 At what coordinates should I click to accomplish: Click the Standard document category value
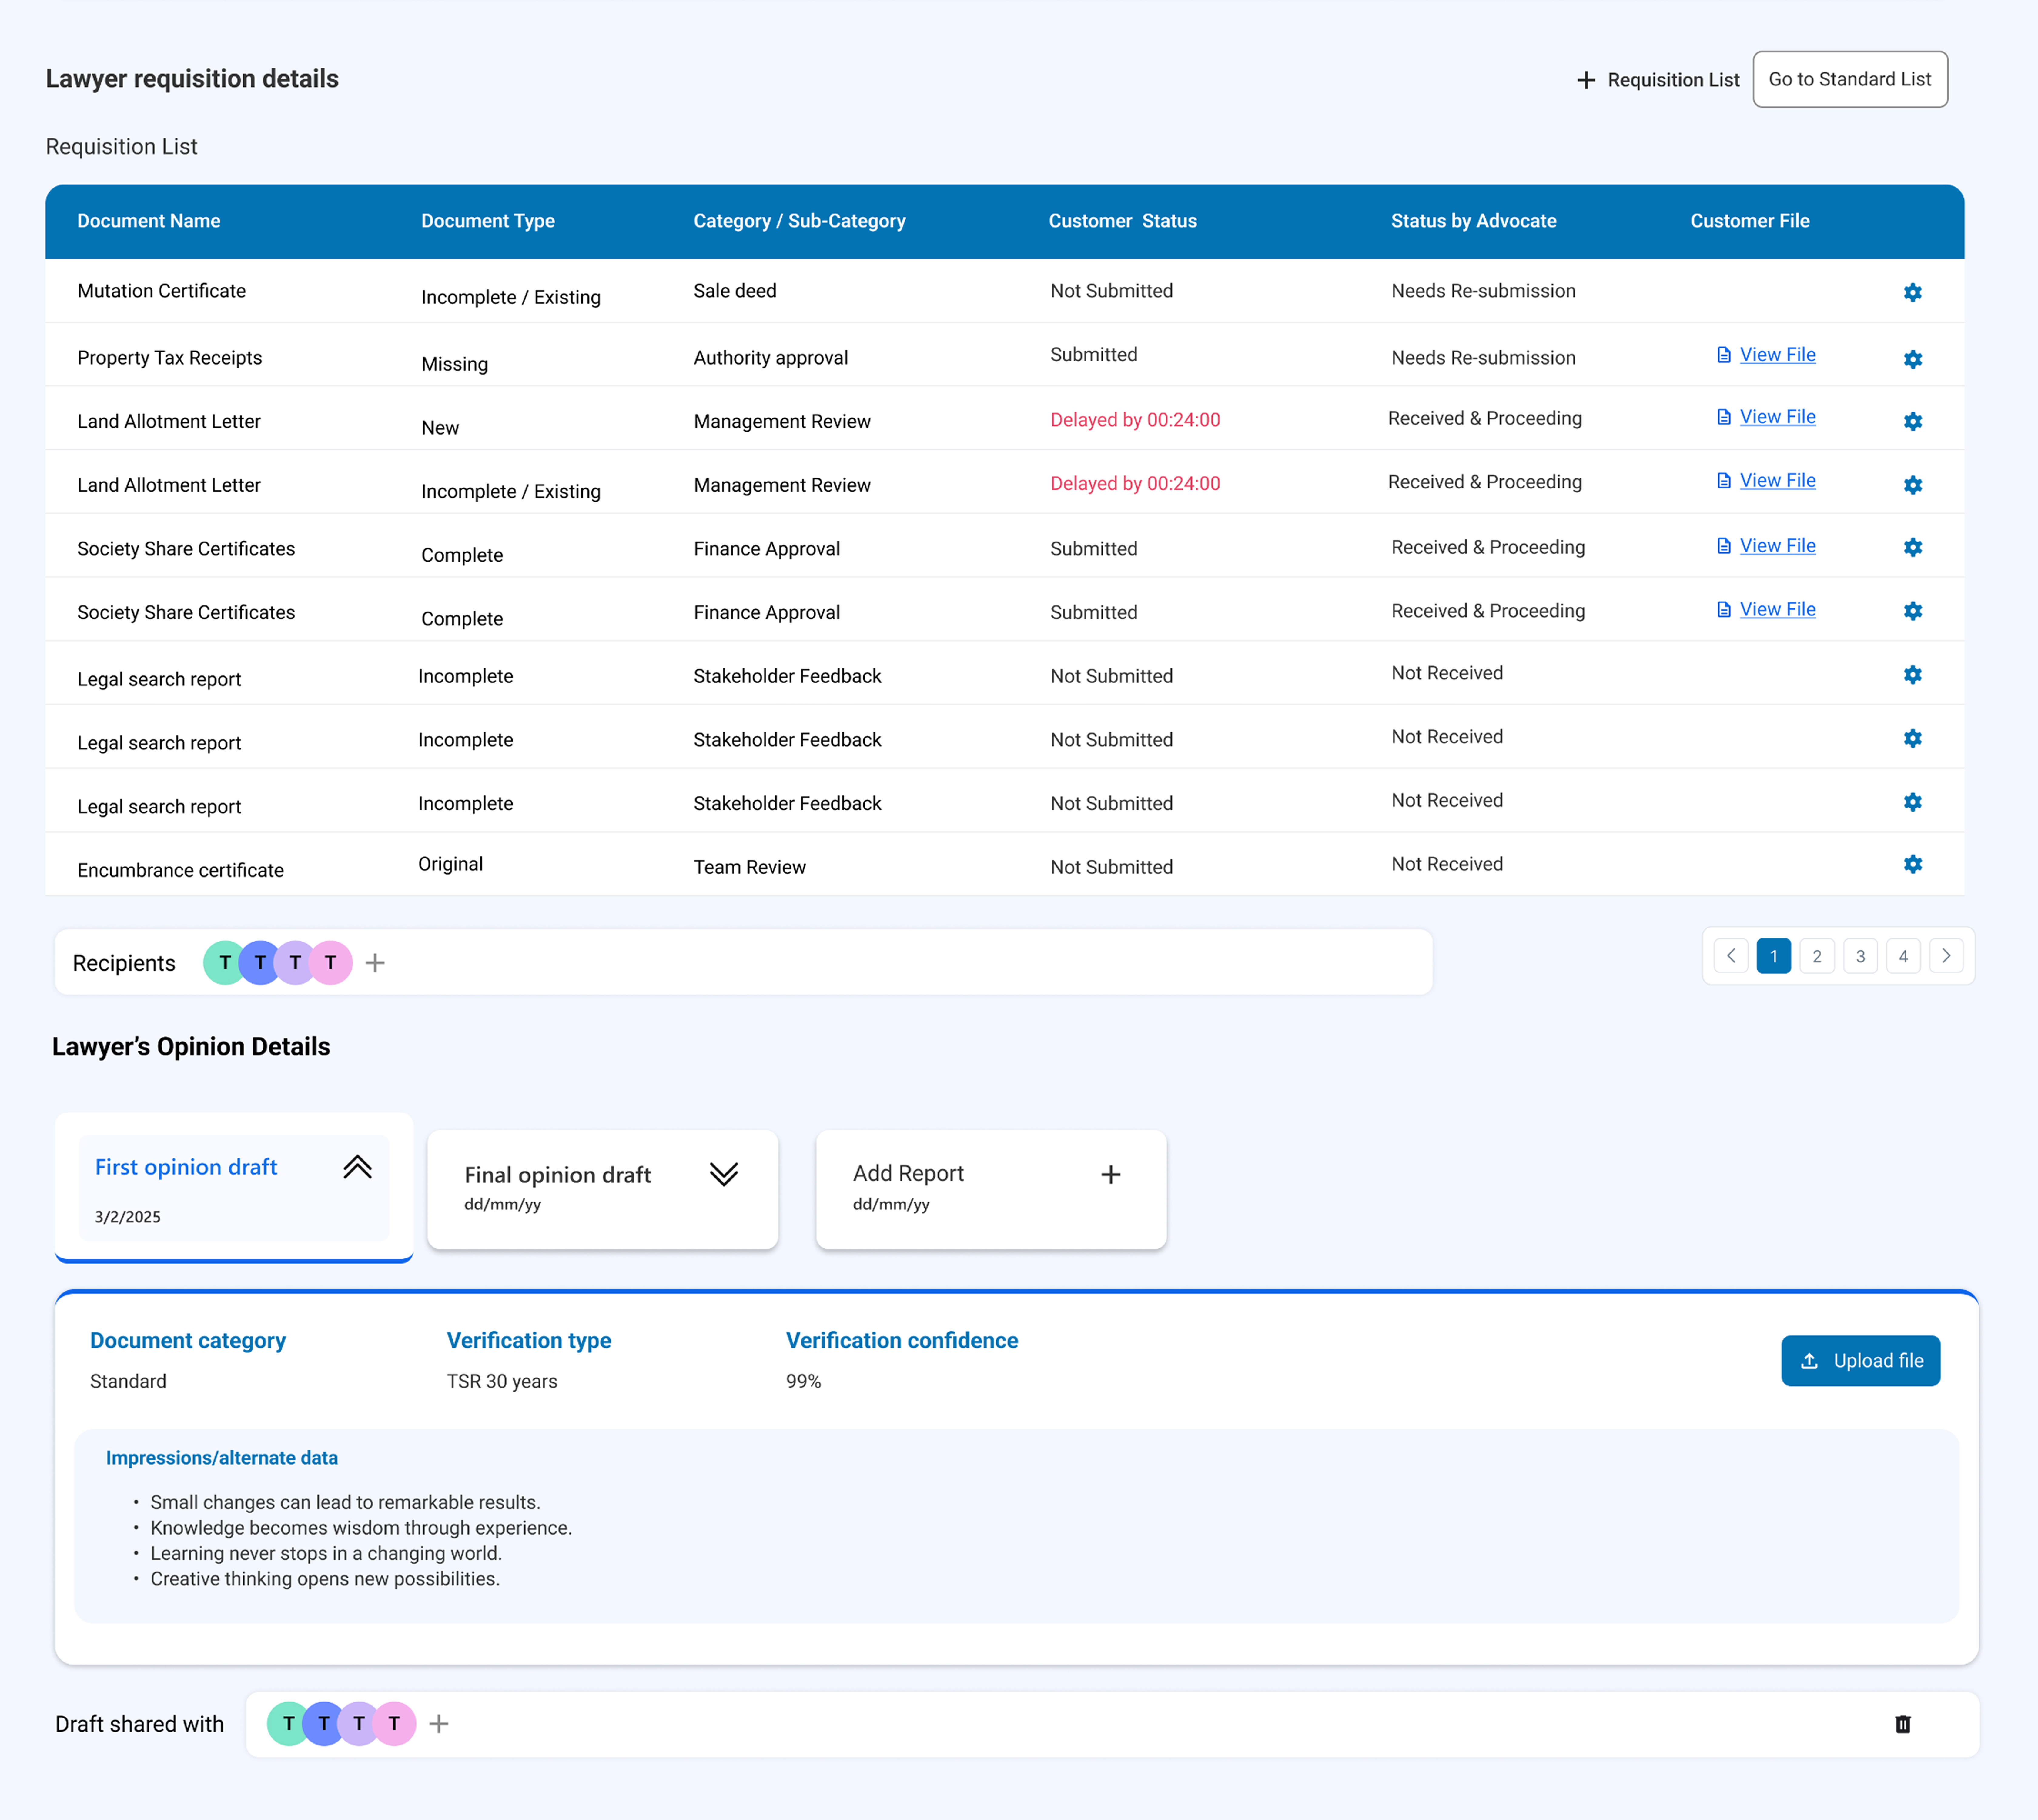coord(128,1382)
